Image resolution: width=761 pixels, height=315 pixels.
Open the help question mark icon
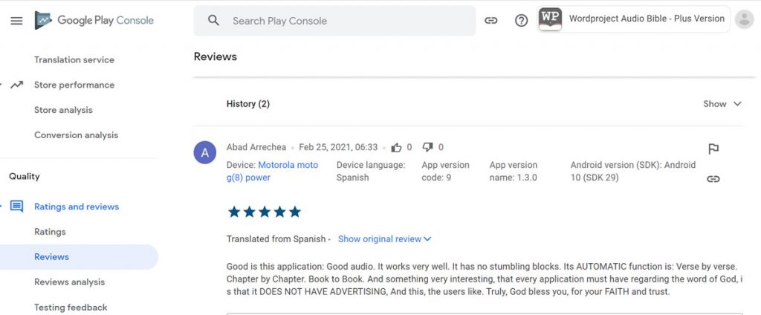tap(521, 21)
